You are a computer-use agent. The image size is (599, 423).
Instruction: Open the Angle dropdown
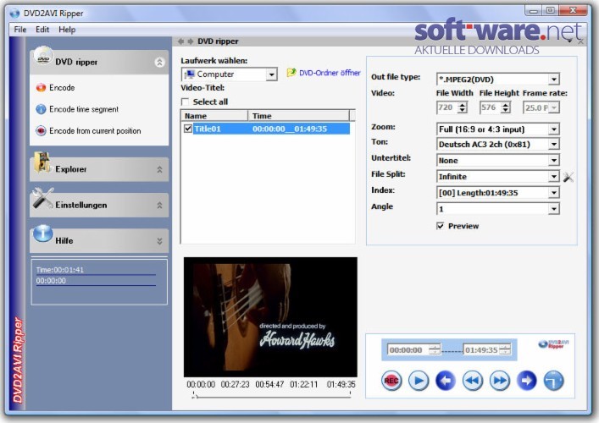pos(554,209)
